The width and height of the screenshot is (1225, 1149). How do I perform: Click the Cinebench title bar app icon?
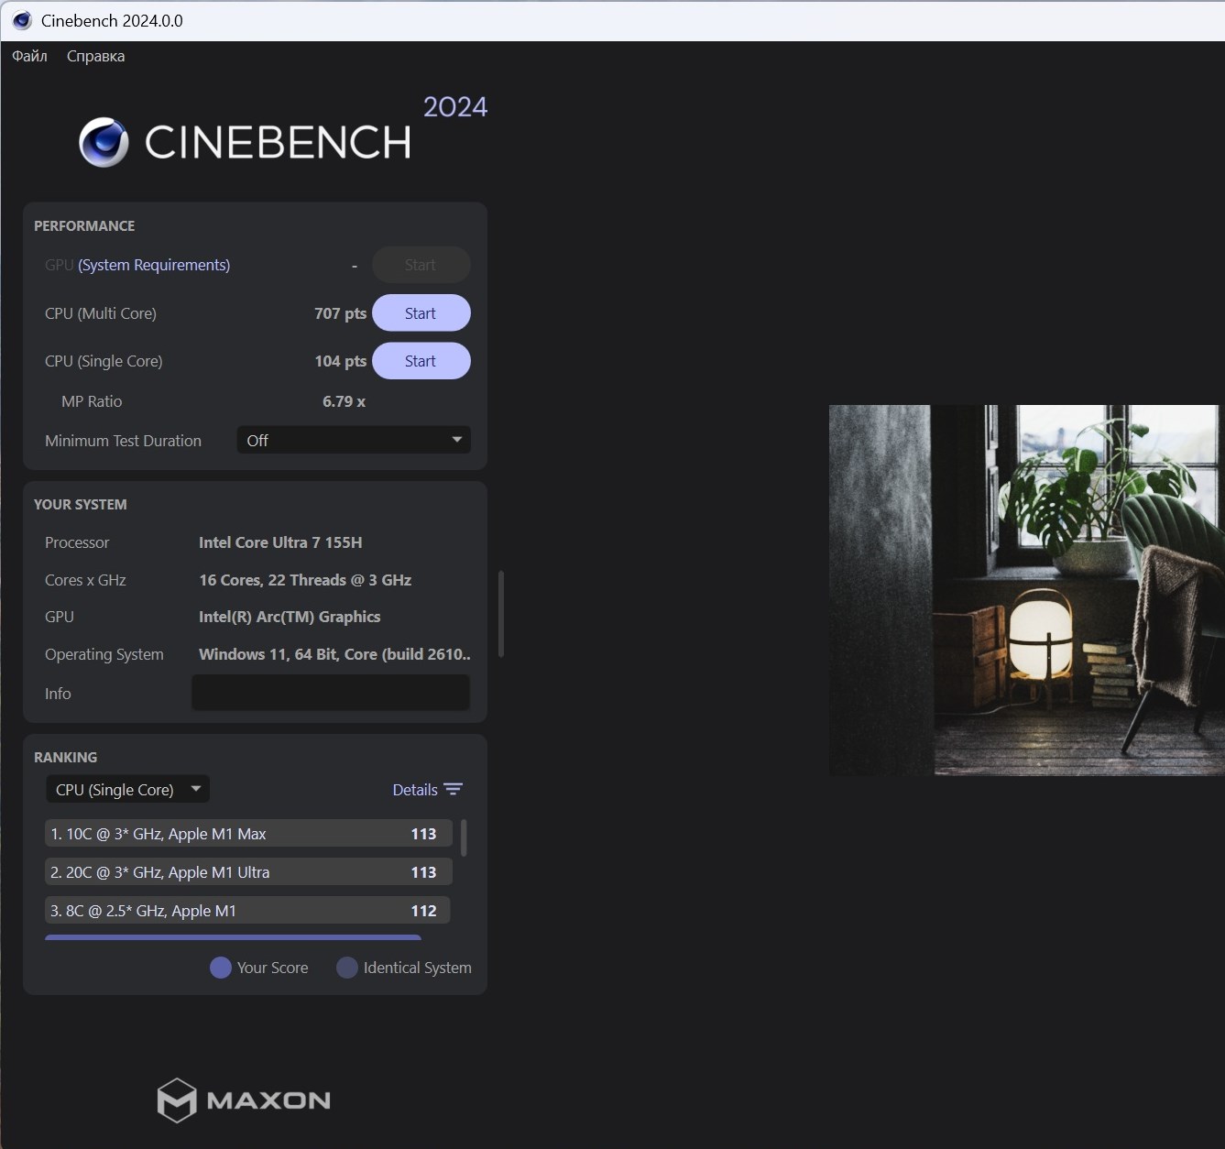coord(22,20)
